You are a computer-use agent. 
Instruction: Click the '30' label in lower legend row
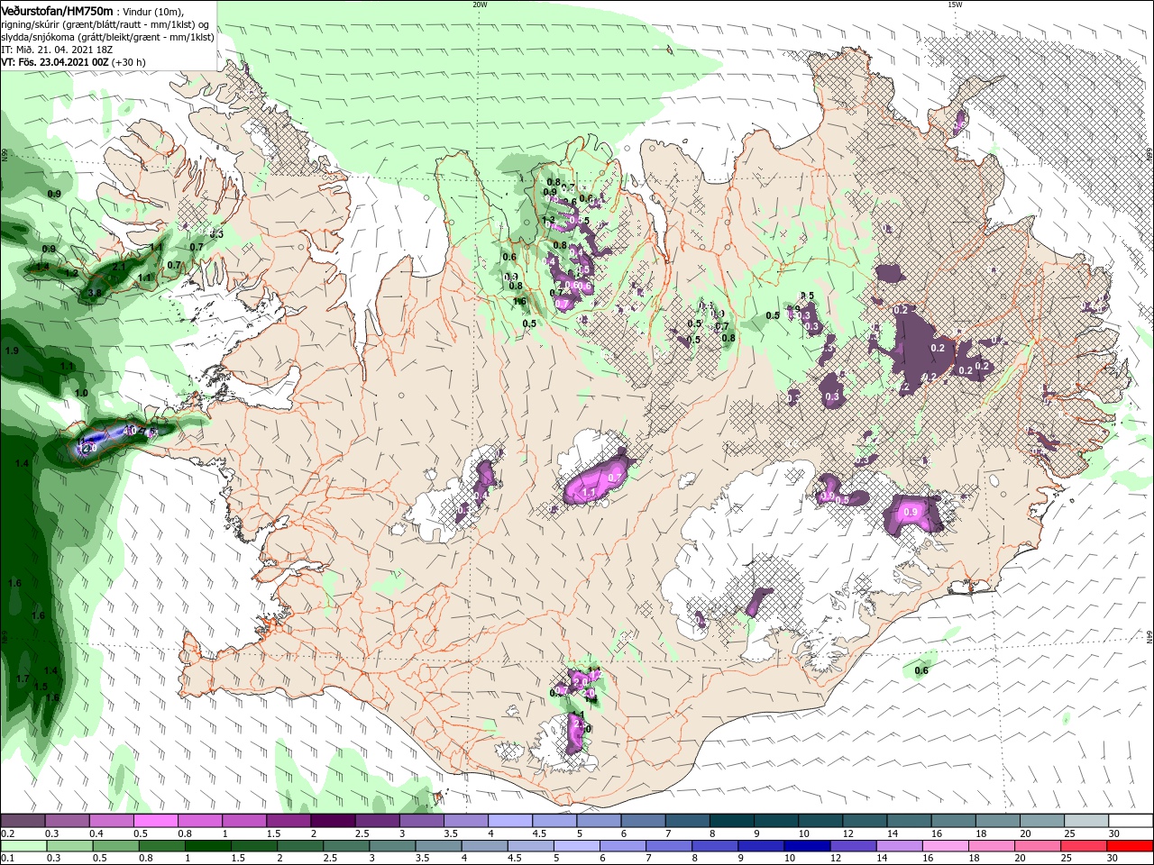pos(1112,858)
